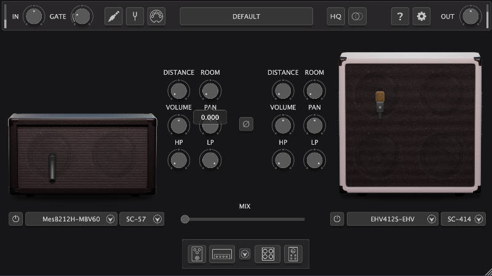Open the SC-414 microphone dropdown
The width and height of the screenshot is (492, 276).
click(x=463, y=219)
